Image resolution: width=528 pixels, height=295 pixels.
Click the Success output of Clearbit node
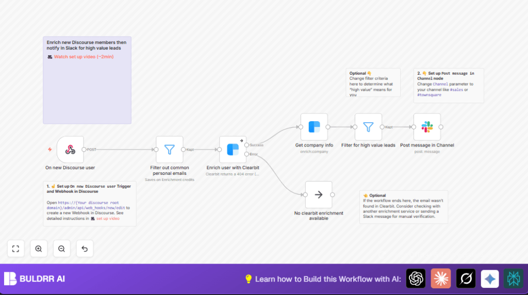[247, 145]
